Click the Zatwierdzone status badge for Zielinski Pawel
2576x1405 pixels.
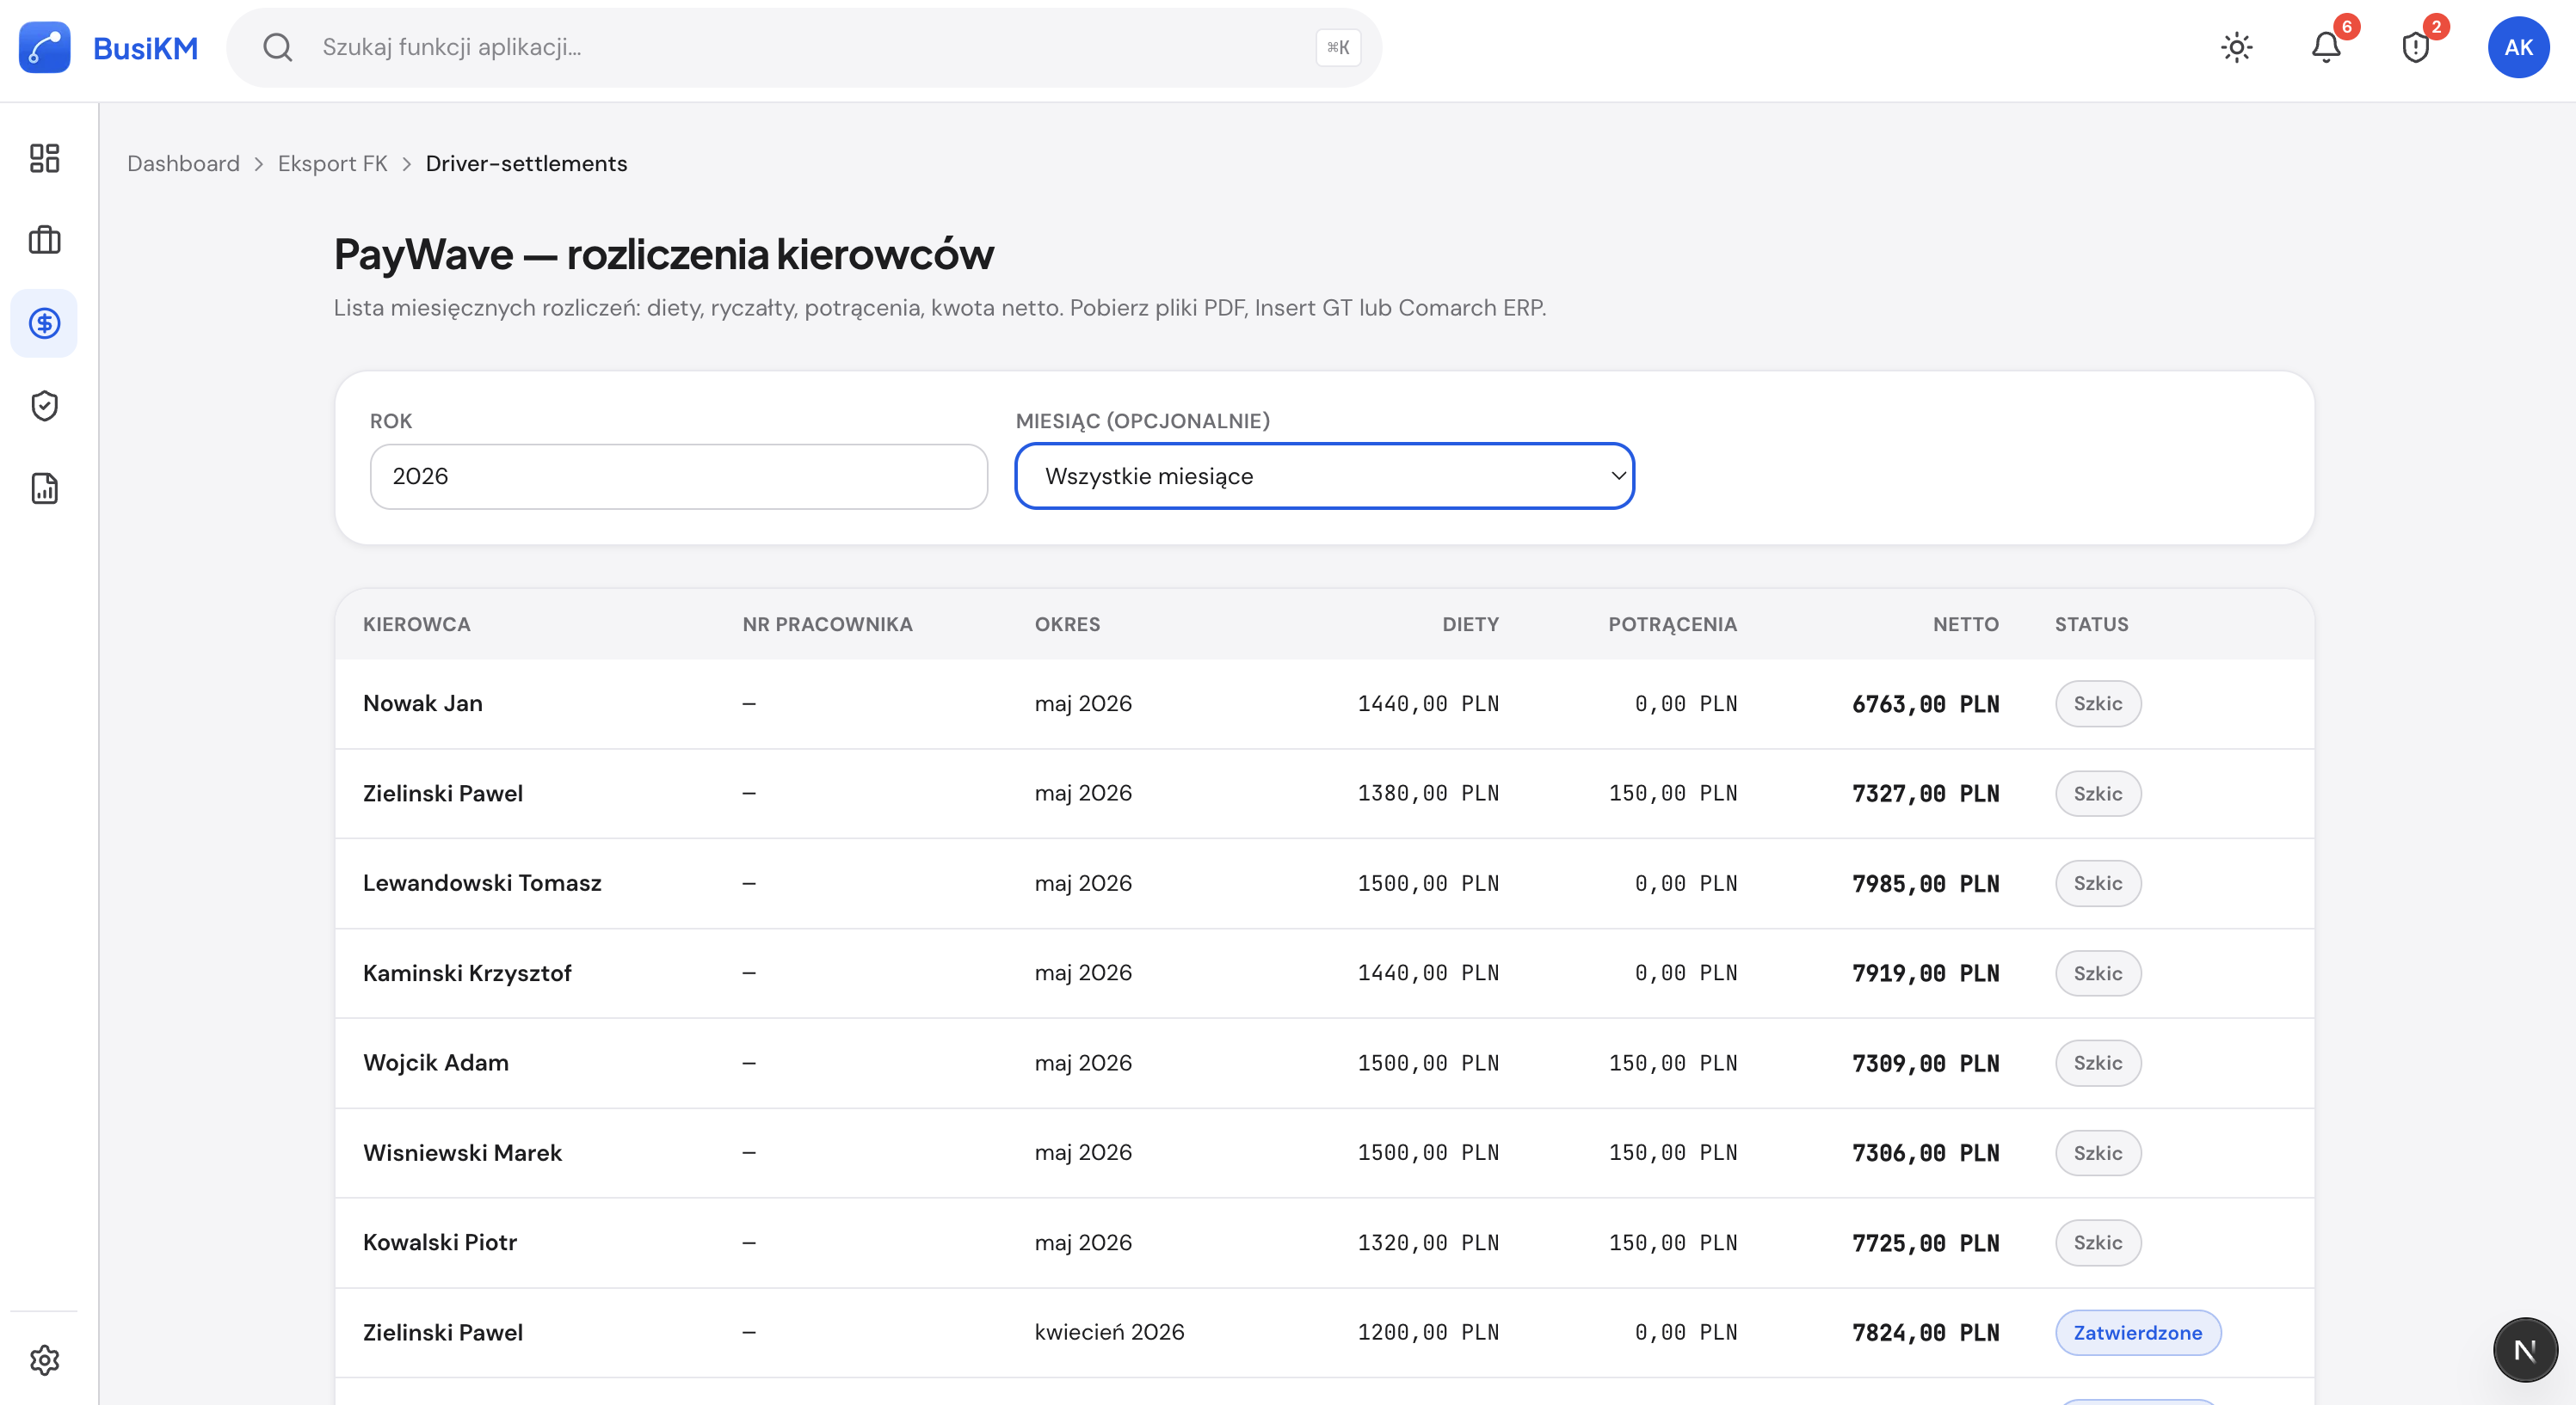click(2137, 1332)
